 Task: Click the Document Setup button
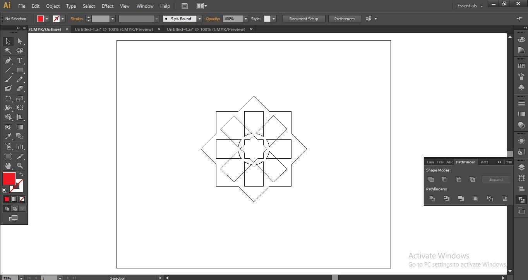tap(303, 19)
